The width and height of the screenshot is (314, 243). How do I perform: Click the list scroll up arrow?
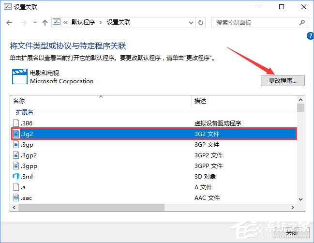click(300, 100)
